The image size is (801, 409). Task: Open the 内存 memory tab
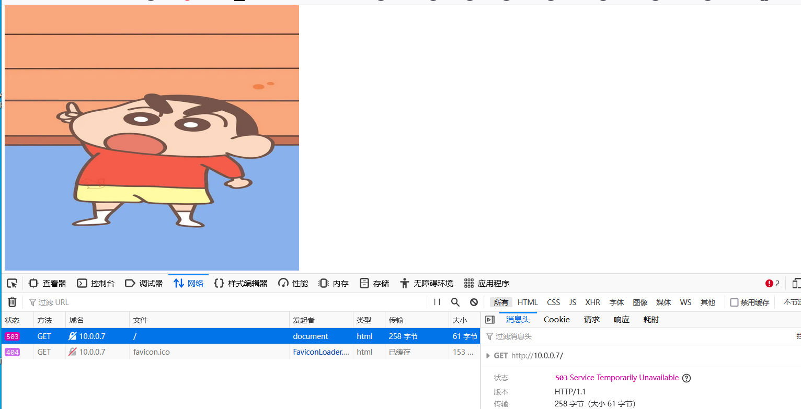[x=334, y=283]
